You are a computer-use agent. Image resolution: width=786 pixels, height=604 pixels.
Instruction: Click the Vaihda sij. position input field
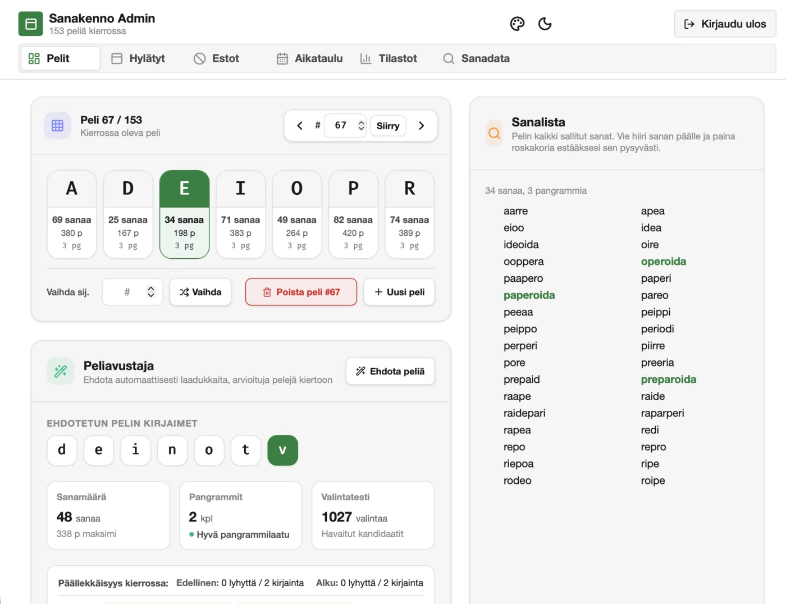[132, 292]
